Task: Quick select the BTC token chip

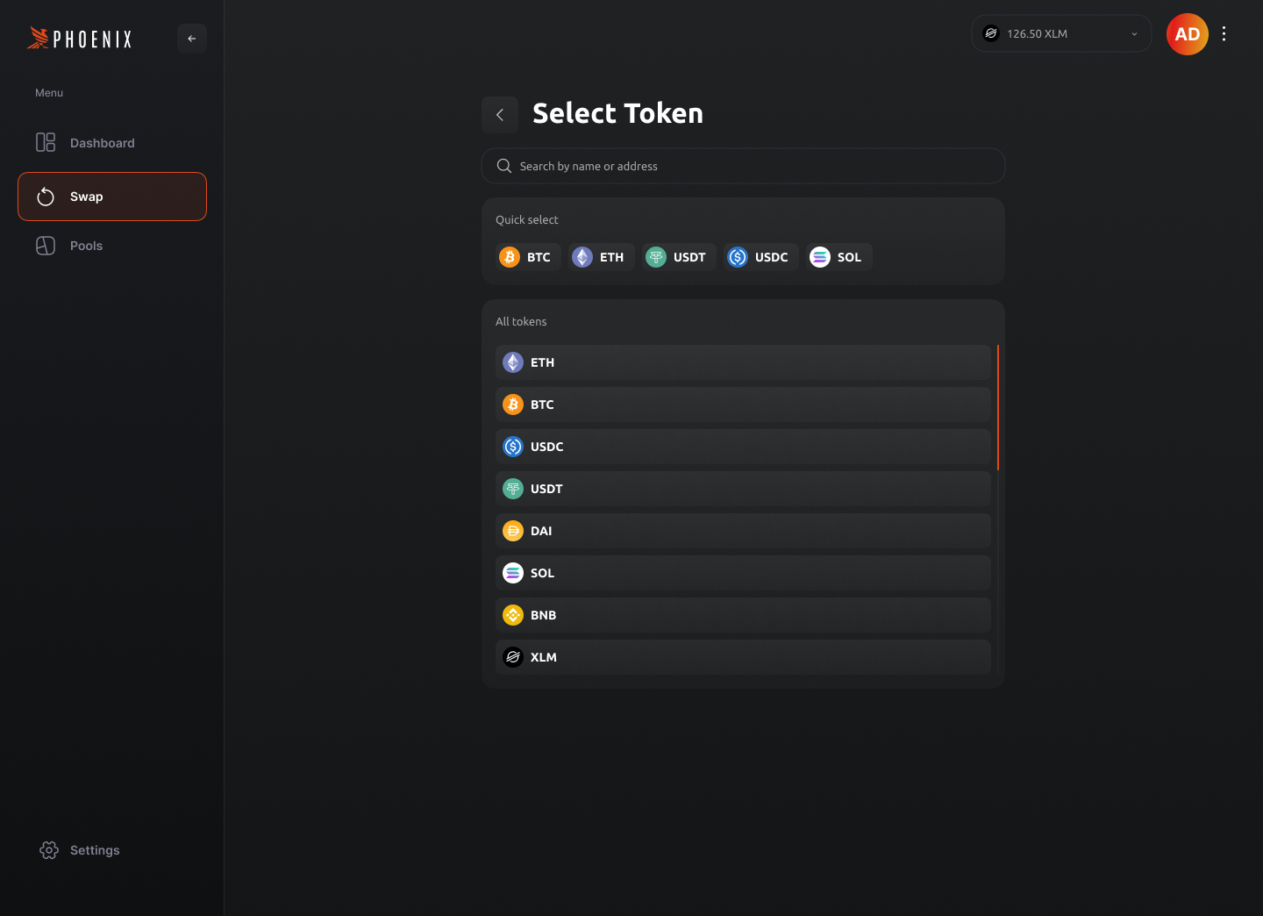Action: point(528,257)
